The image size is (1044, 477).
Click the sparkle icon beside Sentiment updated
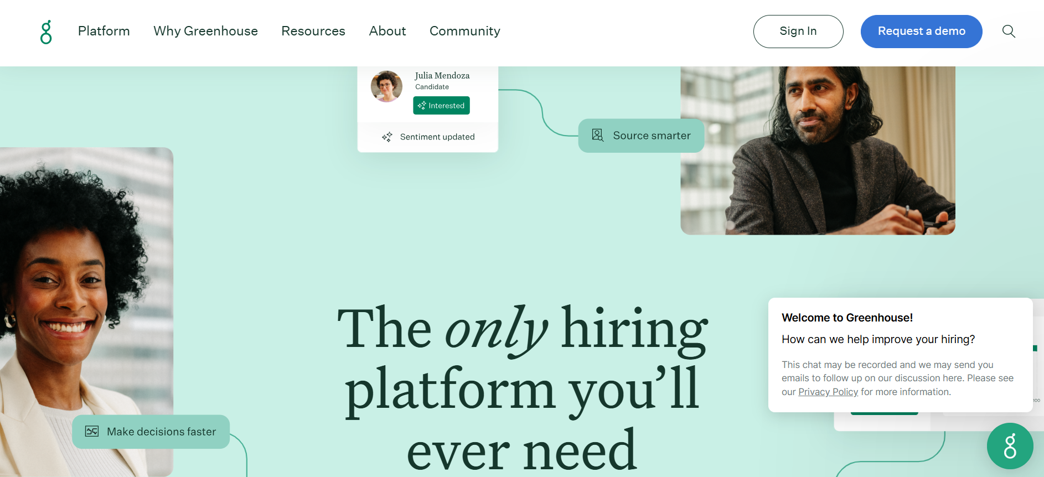point(387,137)
